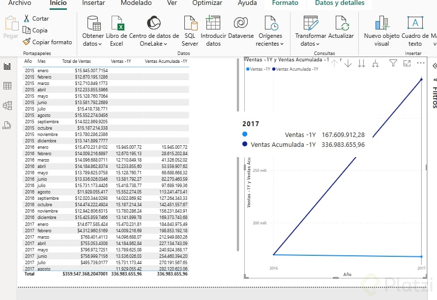437x300 pixels.
Task: Switch to the Modelado tab
Action: (136, 3)
